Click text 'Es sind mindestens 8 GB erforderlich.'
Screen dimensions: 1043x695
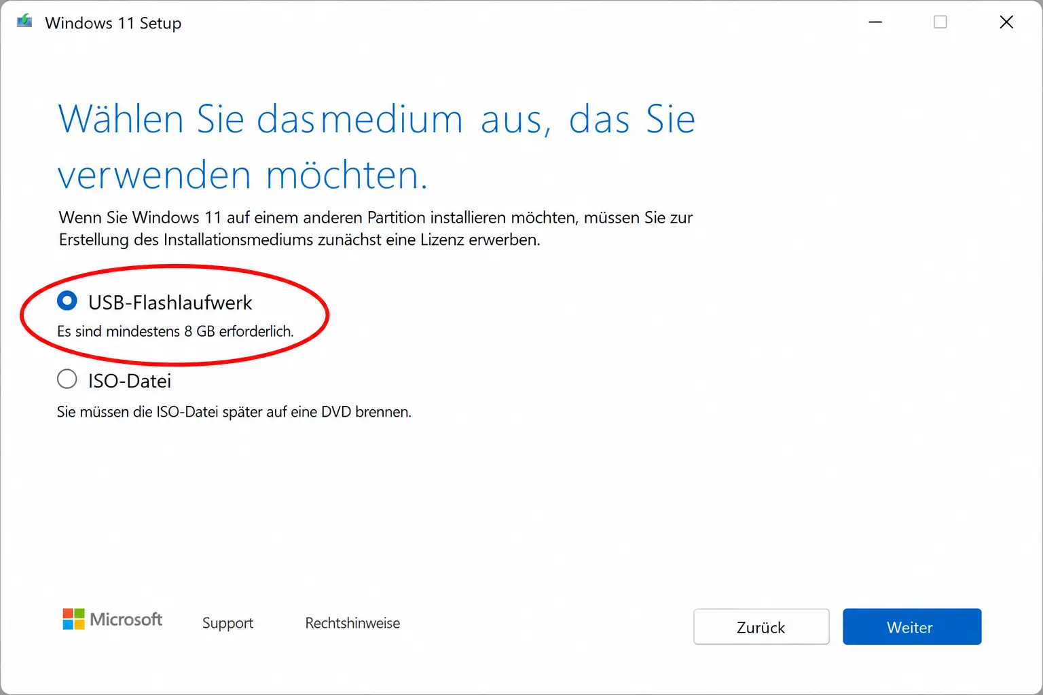tap(175, 331)
